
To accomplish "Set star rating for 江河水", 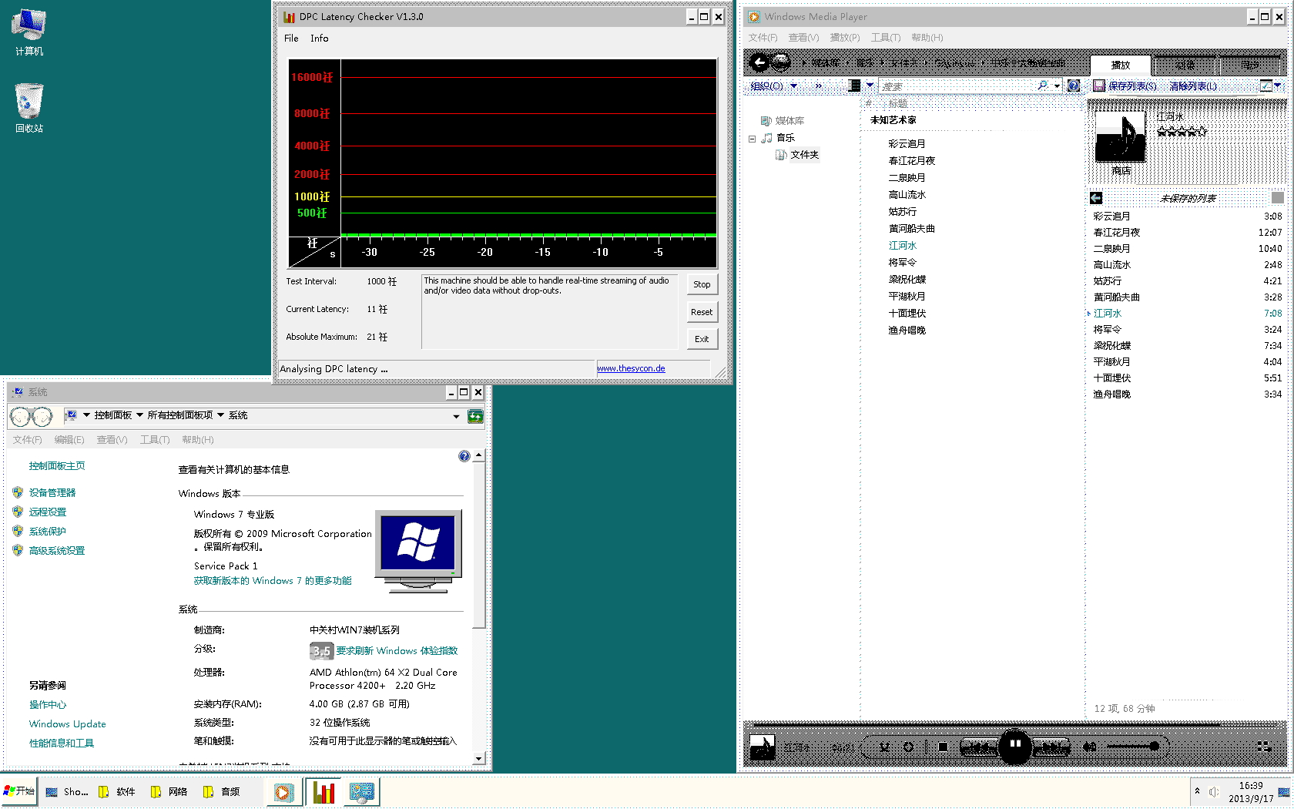I will coord(1182,131).
